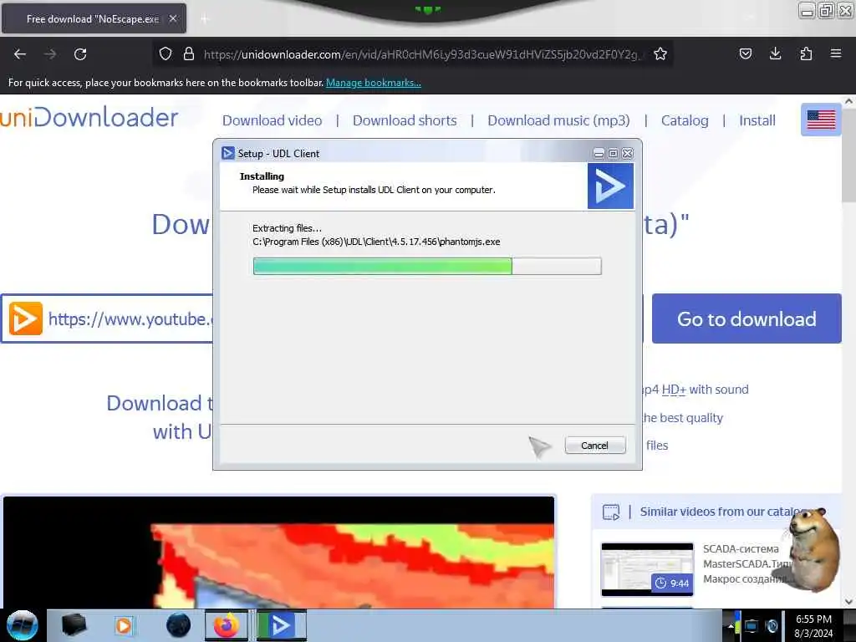Click the UDL Client logo in the setup header
The image size is (856, 642).
click(610, 186)
